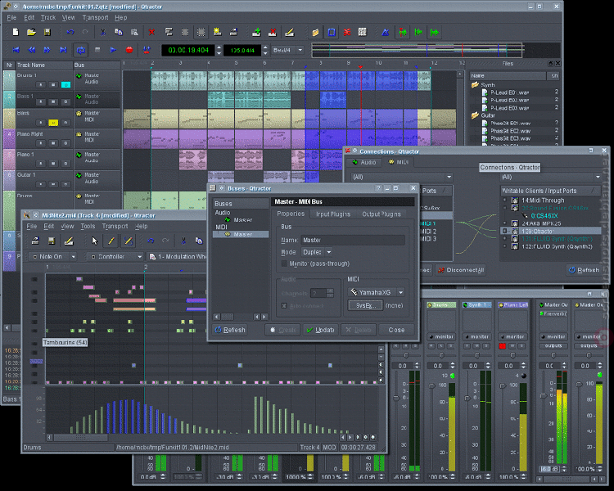Toggle the monitor button on the Synth 1 strip
This screenshot has width=614, height=491.
tap(477, 336)
